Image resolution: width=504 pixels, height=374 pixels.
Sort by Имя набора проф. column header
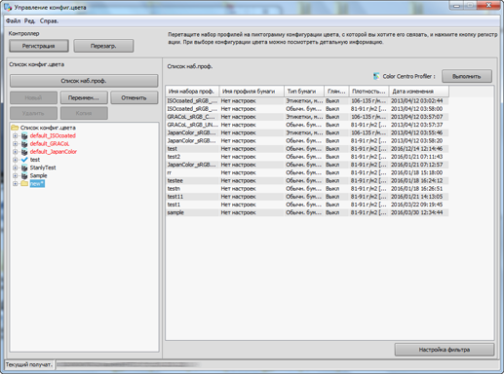coord(192,92)
